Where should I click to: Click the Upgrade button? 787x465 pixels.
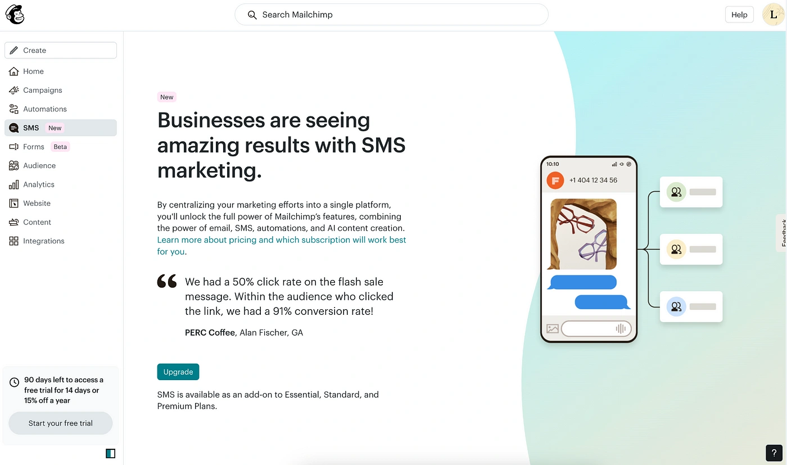pos(178,372)
